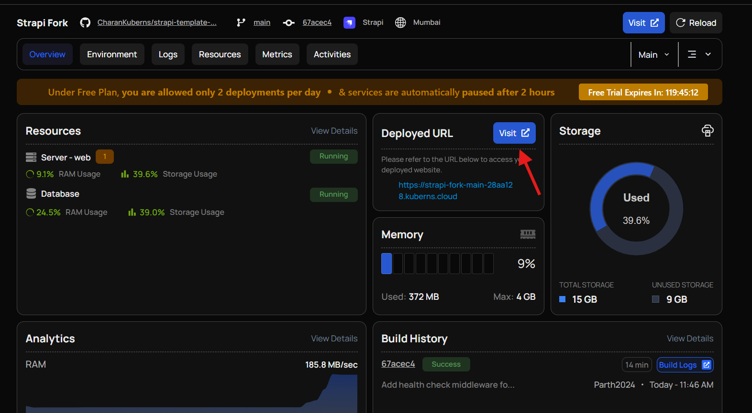
Task: Click the memory chip icon in the Memory card
Action: [x=528, y=234]
